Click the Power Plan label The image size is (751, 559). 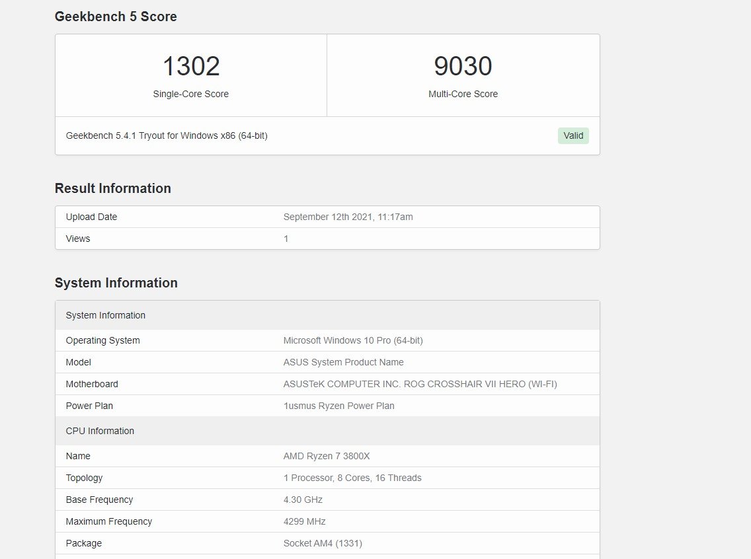(89, 406)
